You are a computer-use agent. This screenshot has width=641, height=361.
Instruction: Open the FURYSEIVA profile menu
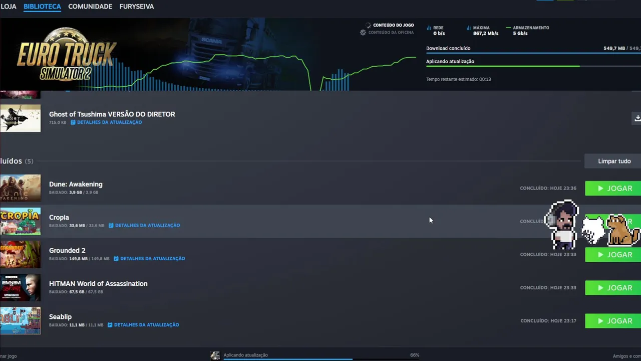coord(137,7)
